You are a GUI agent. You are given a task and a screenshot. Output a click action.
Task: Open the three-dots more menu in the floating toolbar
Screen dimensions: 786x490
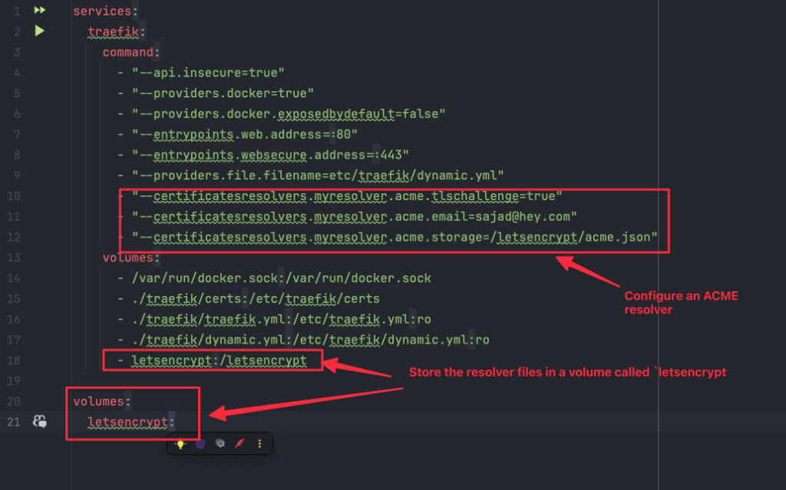pos(259,443)
